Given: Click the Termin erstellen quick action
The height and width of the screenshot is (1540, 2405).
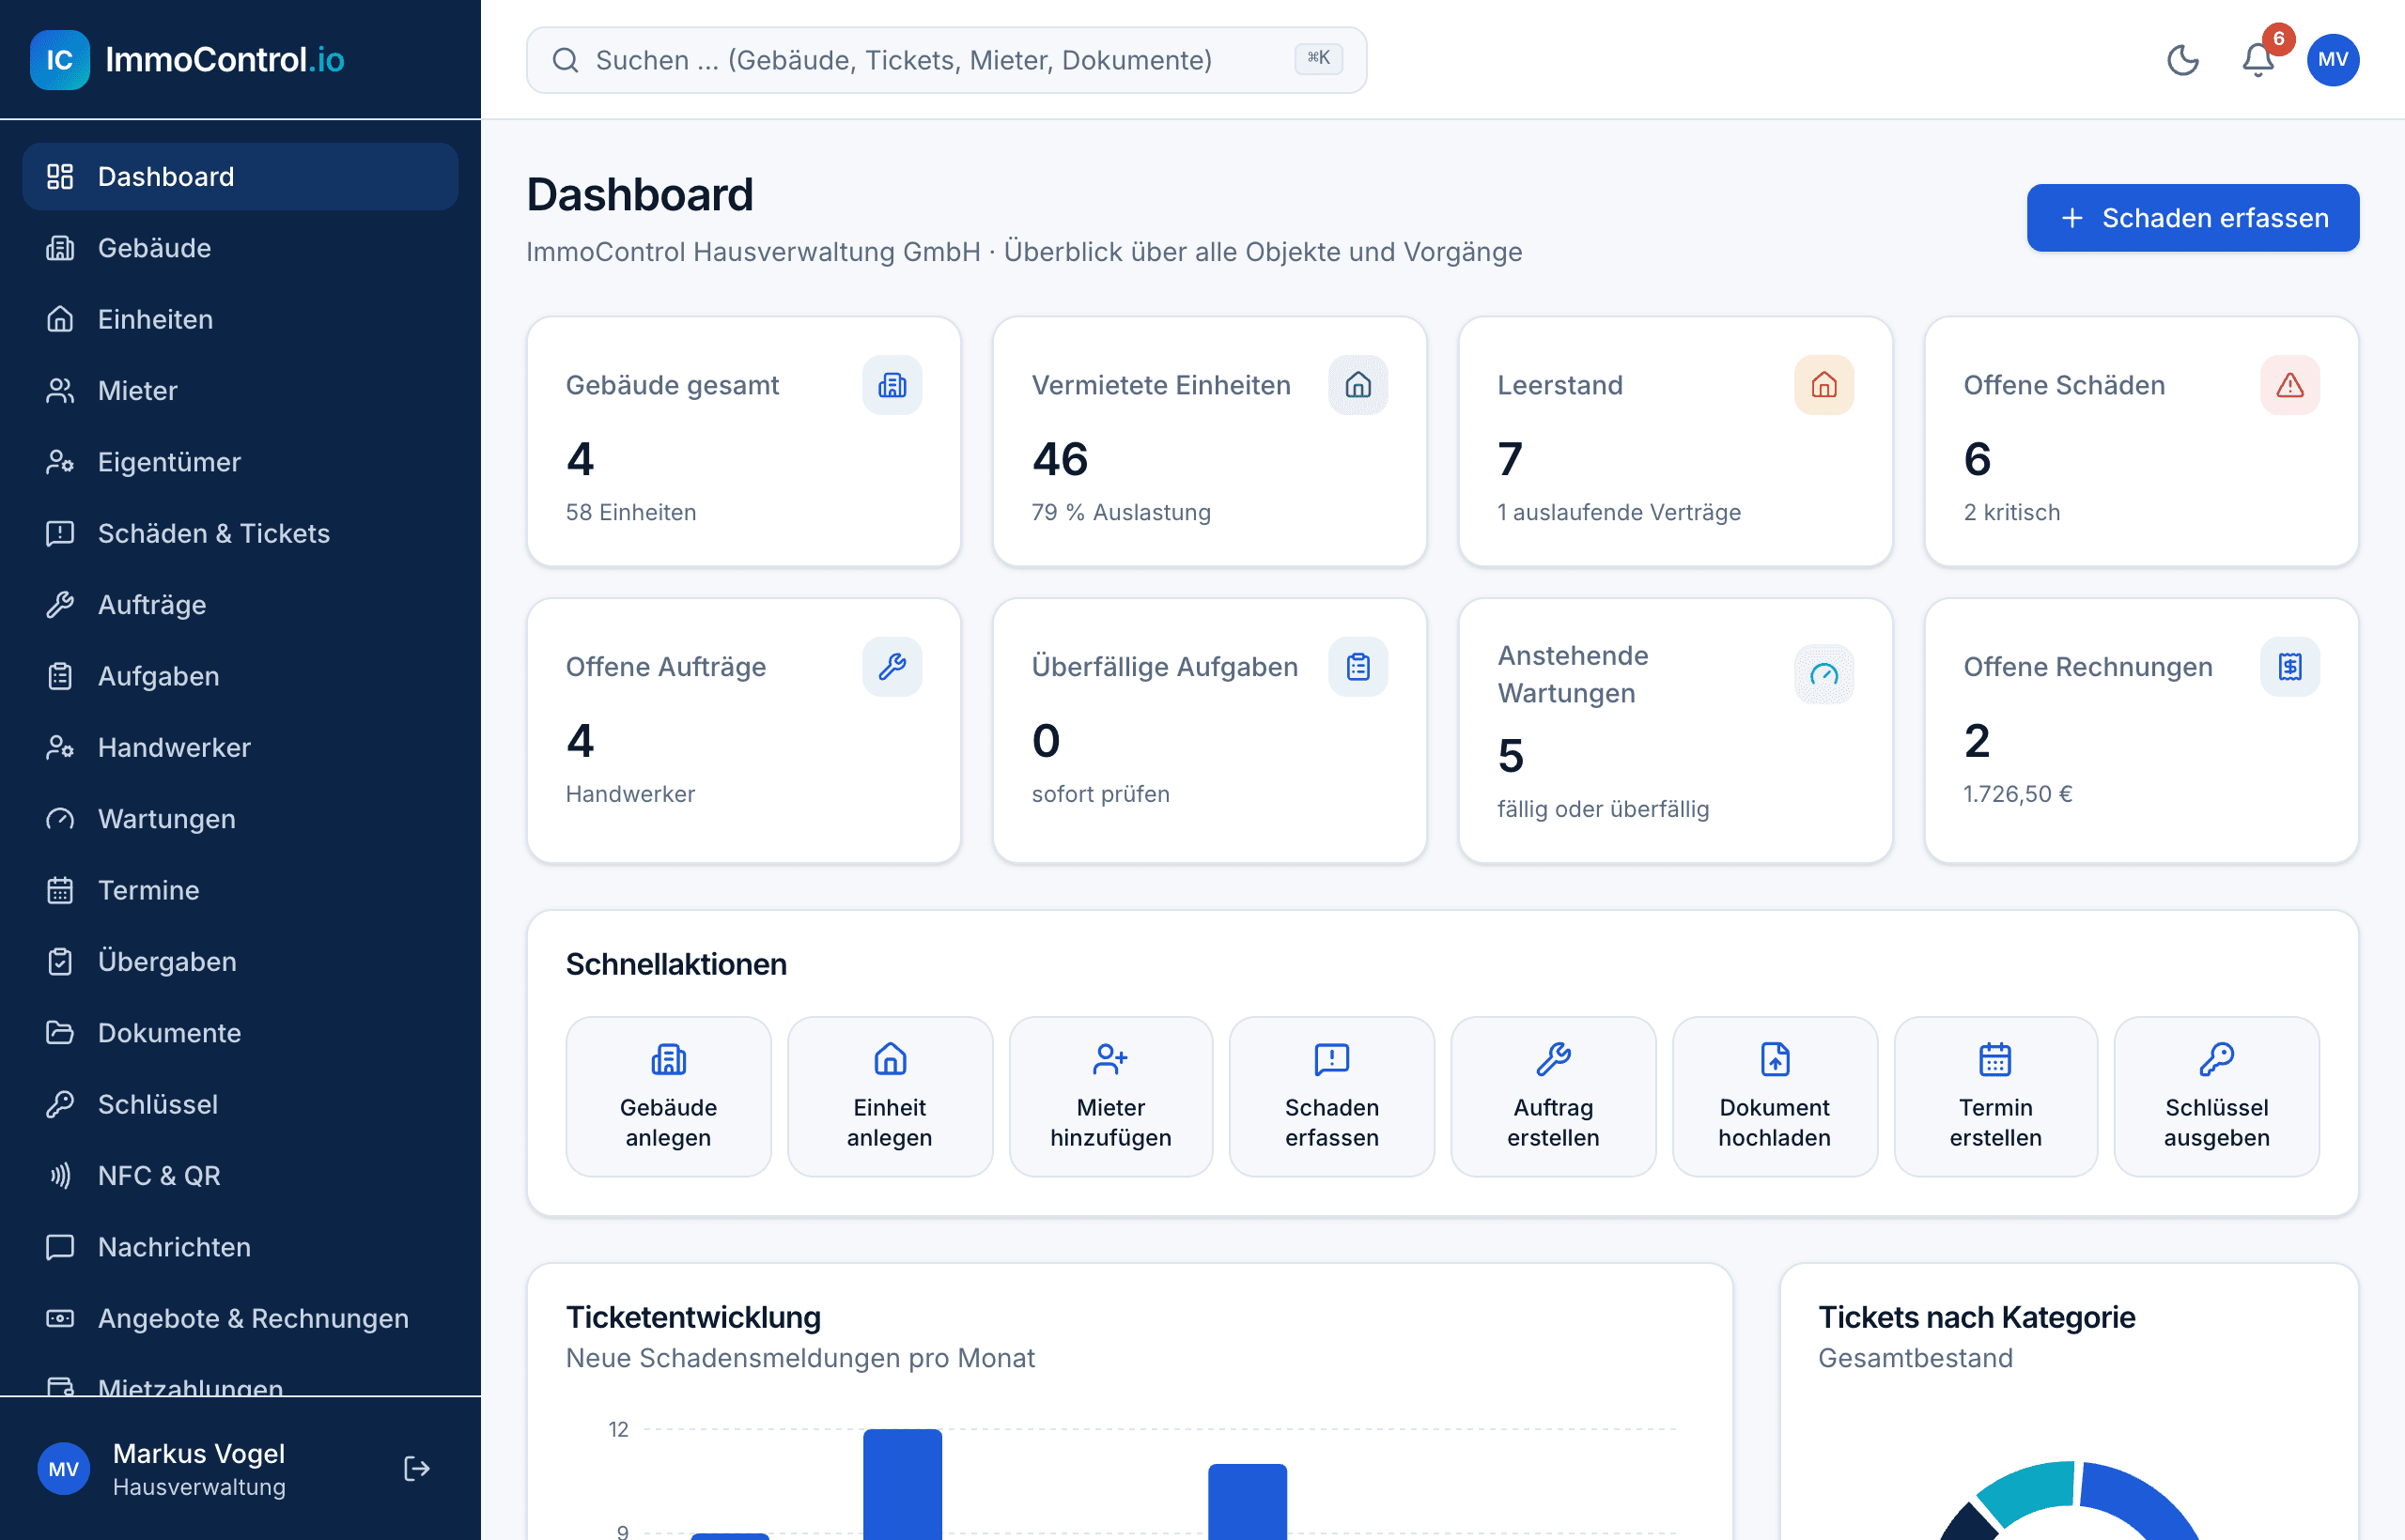Looking at the screenshot, I should [1994, 1096].
